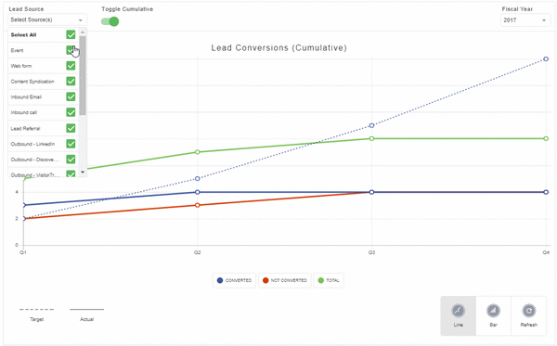Turn off the Toggle Cumulative switch
This screenshot has width=557, height=346.
(110, 21)
